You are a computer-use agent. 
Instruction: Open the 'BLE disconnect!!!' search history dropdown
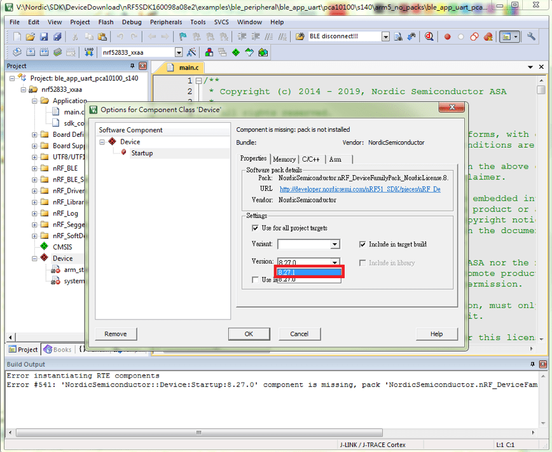(x=385, y=36)
